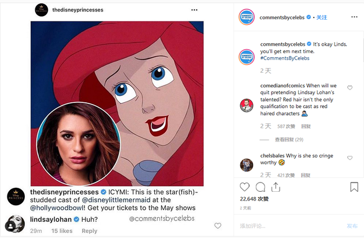Viewport: 364px width, 238px height.
Task: Open the three-dot options menu beside commentsbycelebs
Action: (354, 17)
